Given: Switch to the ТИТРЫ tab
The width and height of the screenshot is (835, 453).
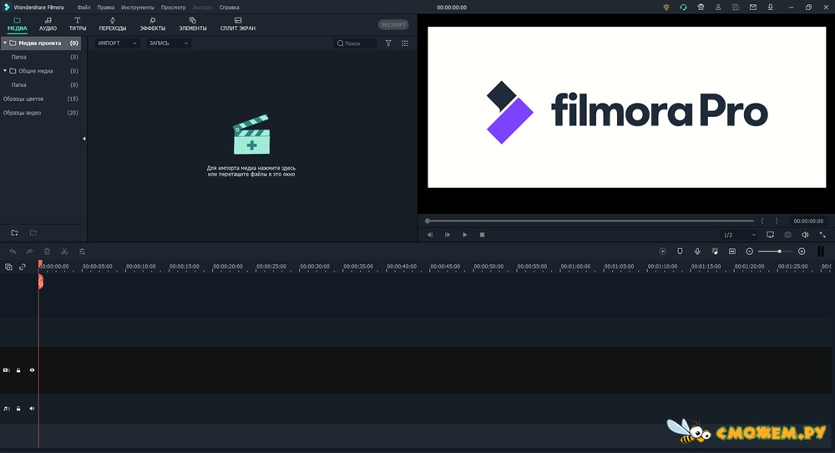Looking at the screenshot, I should (x=77, y=24).
